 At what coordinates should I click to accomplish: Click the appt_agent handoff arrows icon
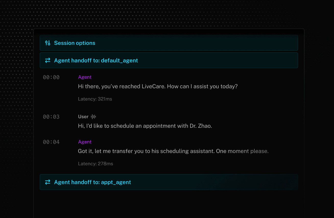click(48, 182)
